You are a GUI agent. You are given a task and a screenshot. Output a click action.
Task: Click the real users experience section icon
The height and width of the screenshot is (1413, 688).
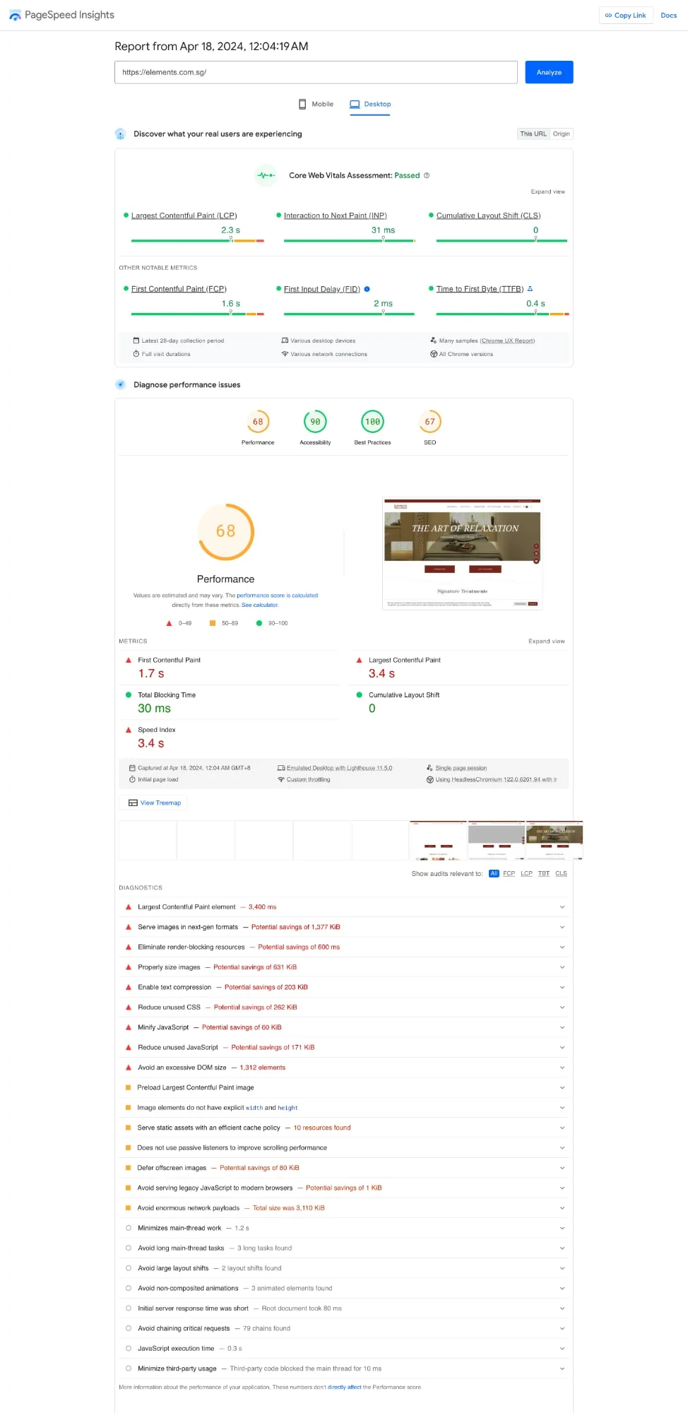(x=120, y=134)
